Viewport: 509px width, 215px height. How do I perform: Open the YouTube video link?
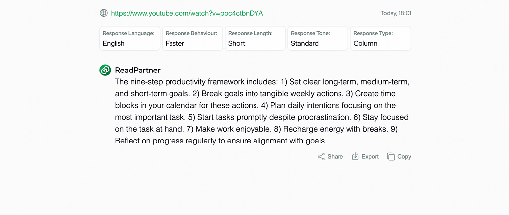tap(187, 13)
